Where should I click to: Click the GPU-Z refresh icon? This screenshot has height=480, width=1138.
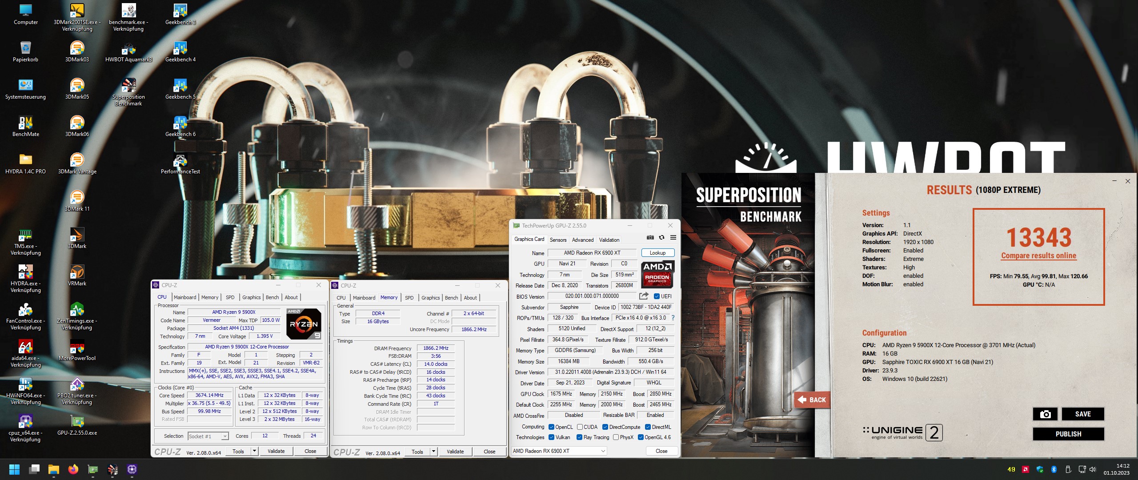tap(661, 238)
